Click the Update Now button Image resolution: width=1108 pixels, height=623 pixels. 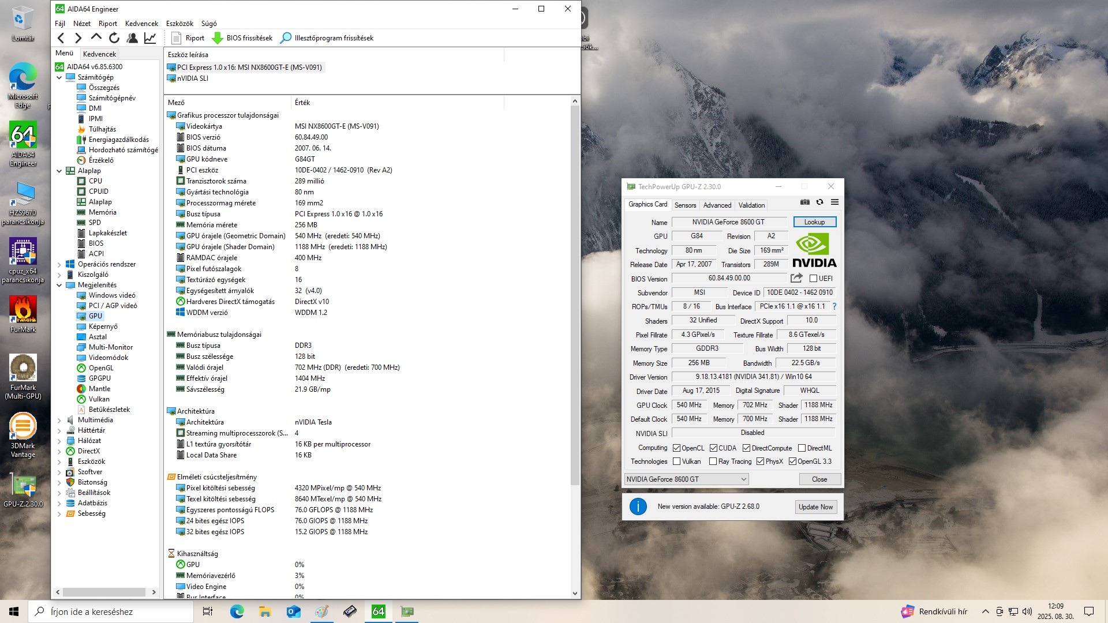[x=815, y=507]
